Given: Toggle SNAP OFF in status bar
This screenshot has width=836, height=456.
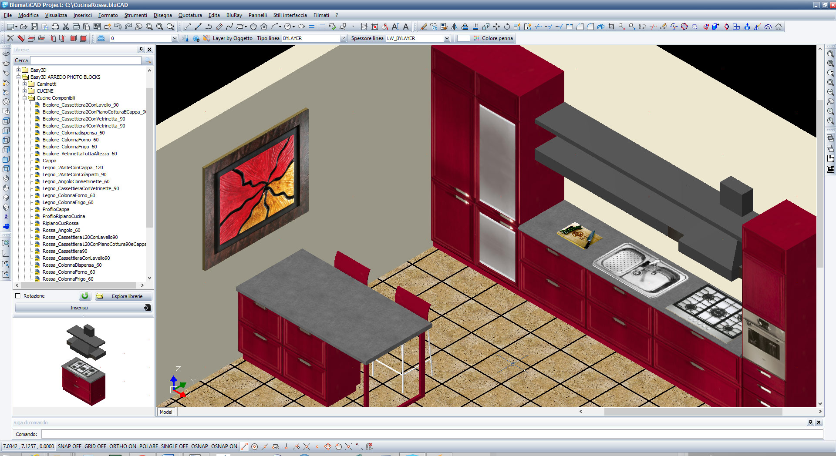Looking at the screenshot, I should point(69,446).
